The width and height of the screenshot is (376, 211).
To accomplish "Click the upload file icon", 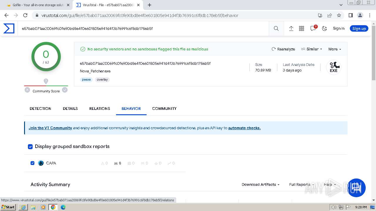I will (x=291, y=28).
